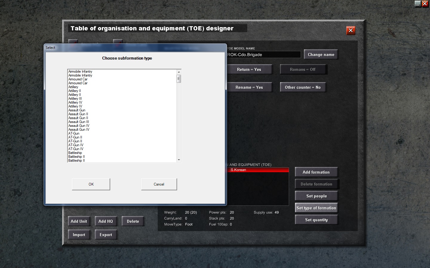Click the Import button
Image resolution: width=430 pixels, height=268 pixels.
pos(79,235)
